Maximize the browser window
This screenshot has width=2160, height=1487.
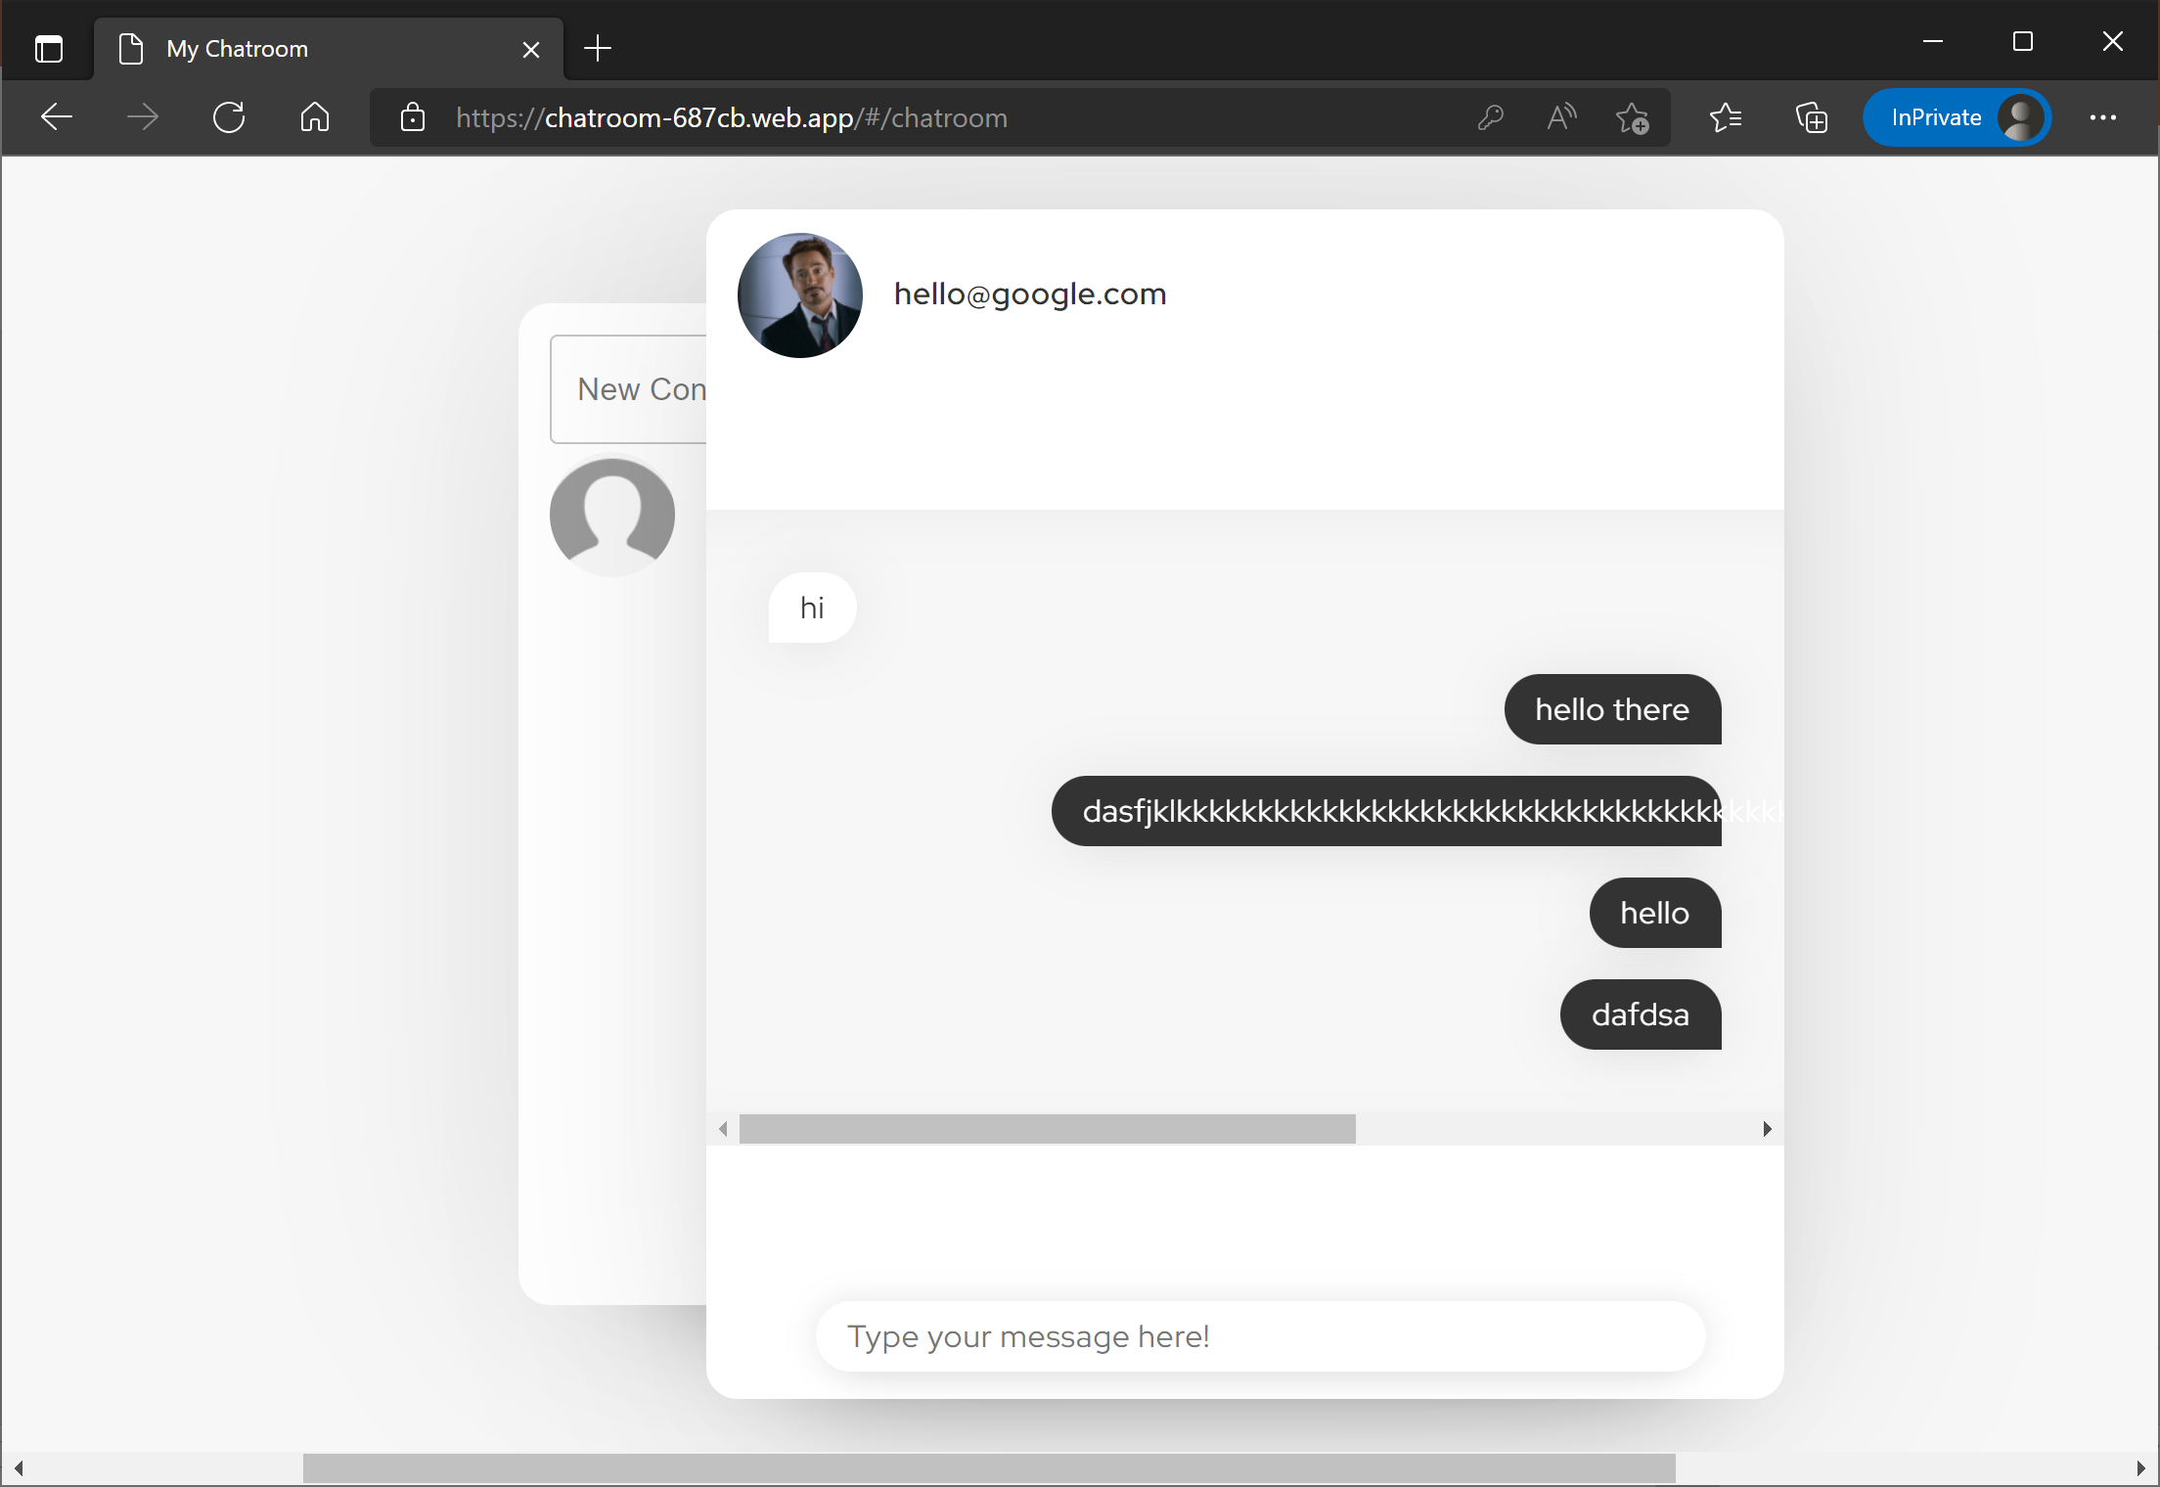[x=2023, y=41]
